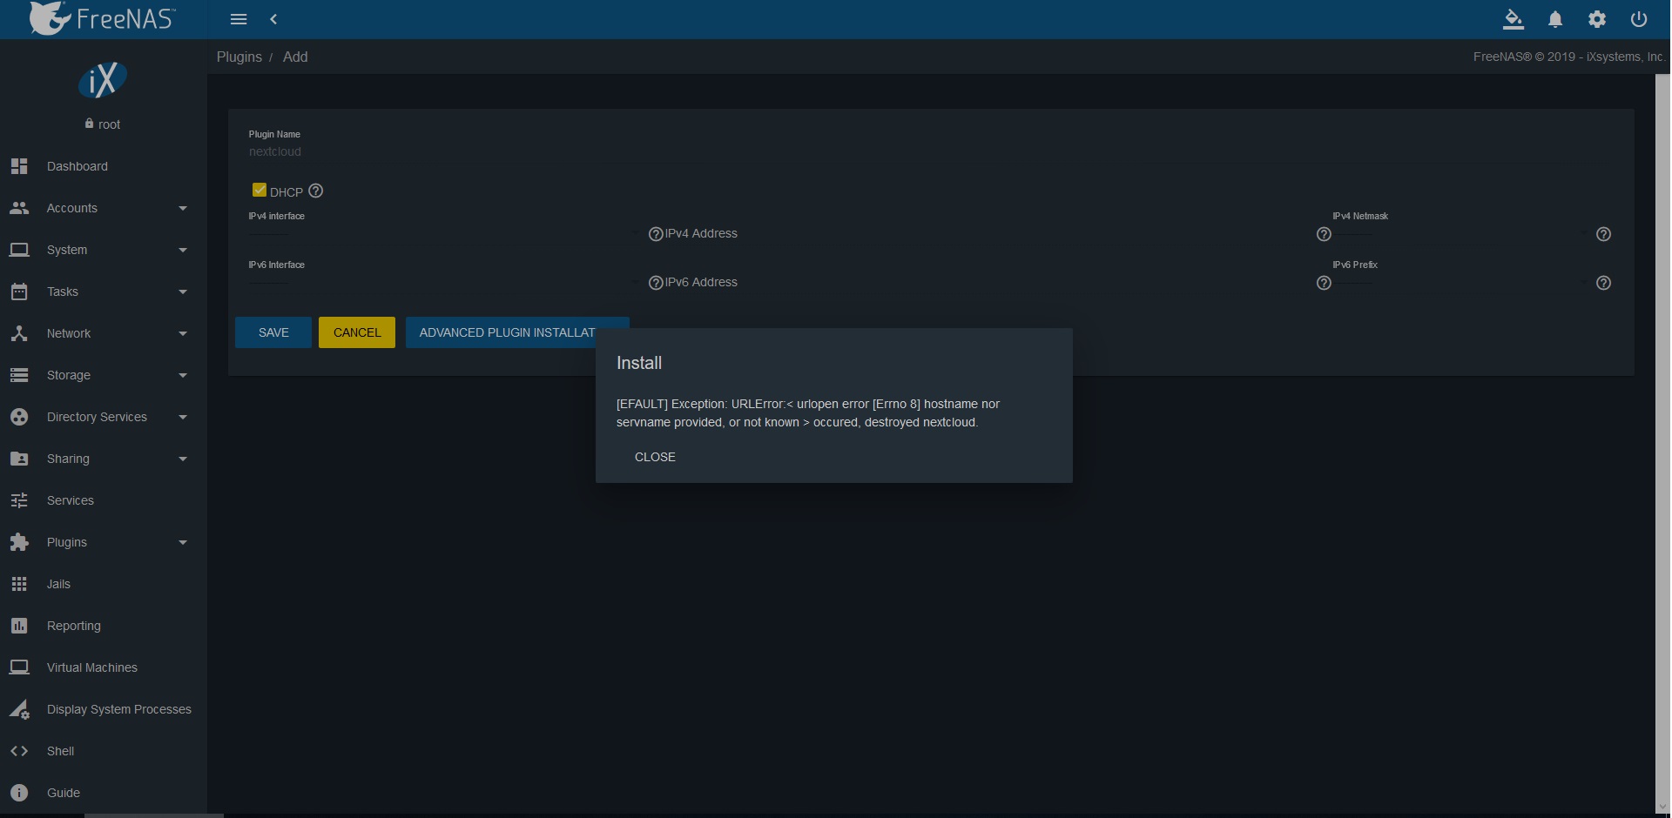Show help for IPv6 Interface

tap(656, 283)
